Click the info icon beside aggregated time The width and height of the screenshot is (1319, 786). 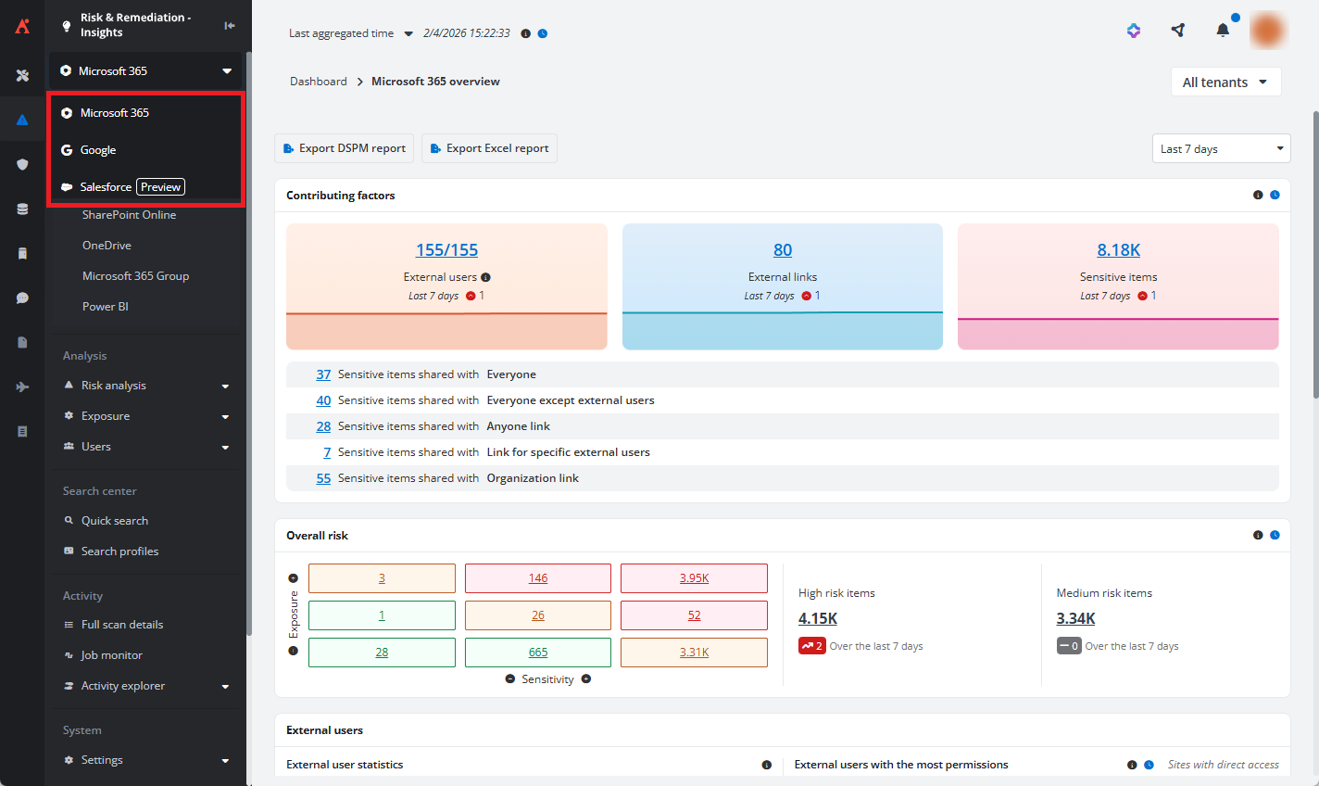click(525, 33)
